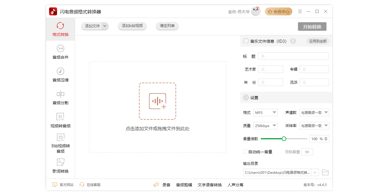Open the 音频压缩 sidebar tab

[61, 75]
